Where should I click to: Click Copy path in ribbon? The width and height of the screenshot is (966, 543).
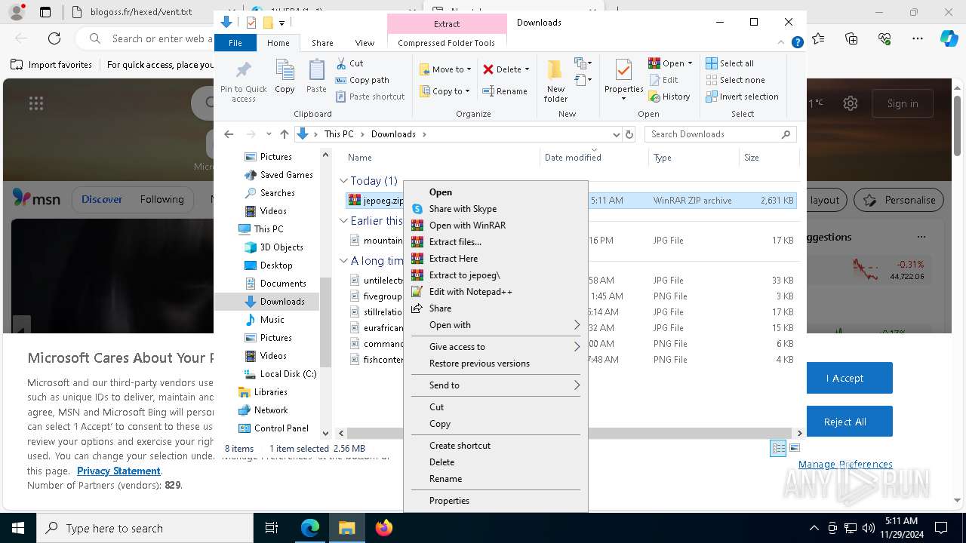point(362,80)
